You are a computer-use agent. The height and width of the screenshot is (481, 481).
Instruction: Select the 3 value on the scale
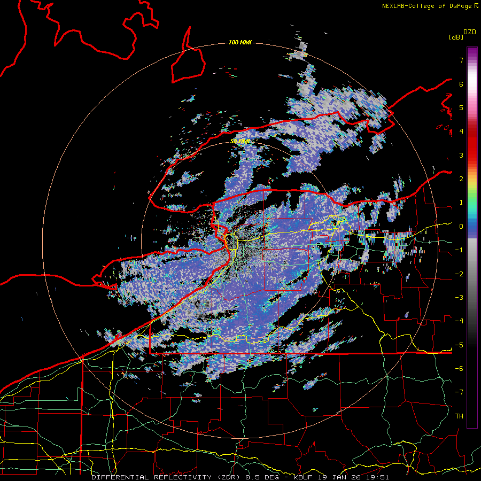[x=461, y=155]
